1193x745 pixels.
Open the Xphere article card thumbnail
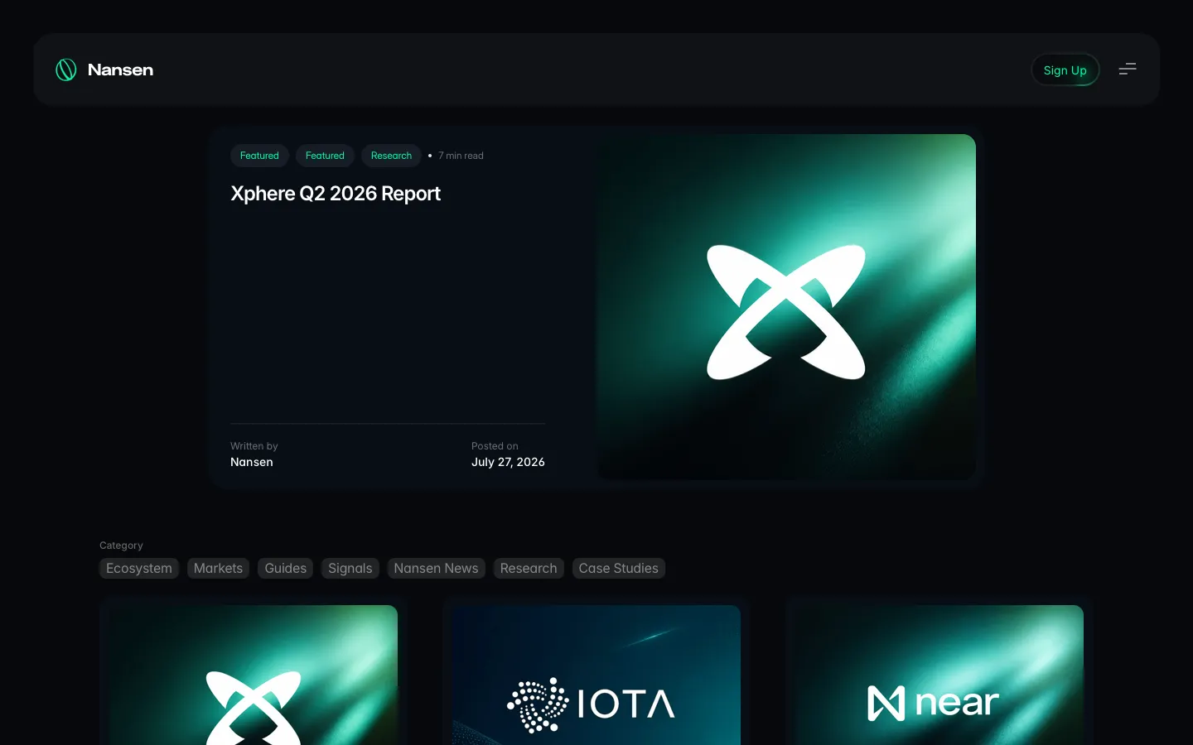click(x=254, y=675)
